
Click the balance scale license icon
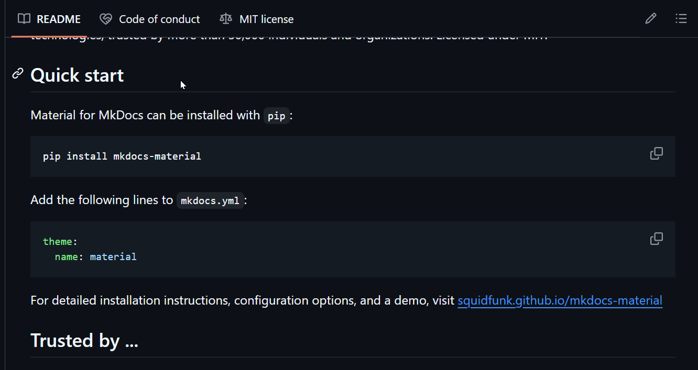226,19
